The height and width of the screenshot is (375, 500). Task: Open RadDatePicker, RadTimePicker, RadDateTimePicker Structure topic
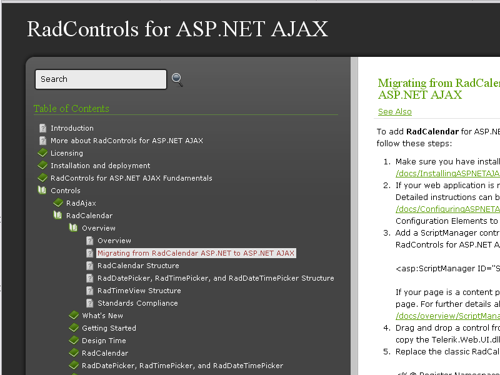click(216, 278)
